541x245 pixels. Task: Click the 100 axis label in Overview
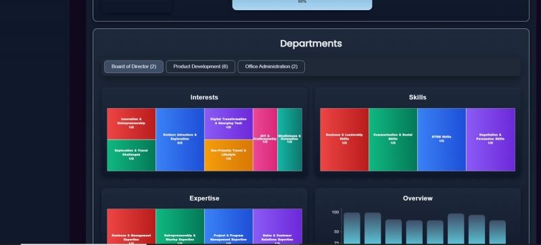[335, 212]
